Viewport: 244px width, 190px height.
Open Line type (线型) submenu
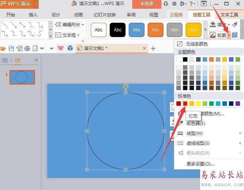click(209, 133)
